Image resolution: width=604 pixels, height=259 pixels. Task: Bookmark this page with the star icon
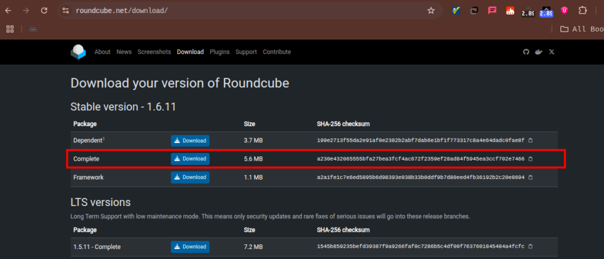pyautogui.click(x=431, y=11)
